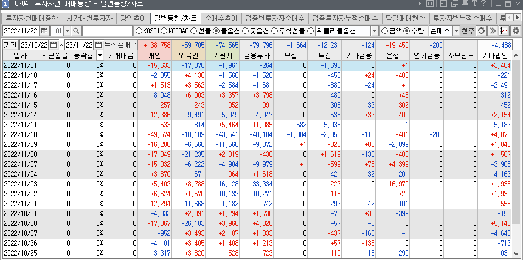
Task: Choose the 금액 radio option
Action: [x=384, y=31]
